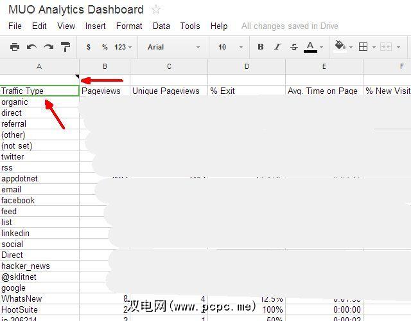Select the 'Pageviews' header cell

(x=105, y=91)
